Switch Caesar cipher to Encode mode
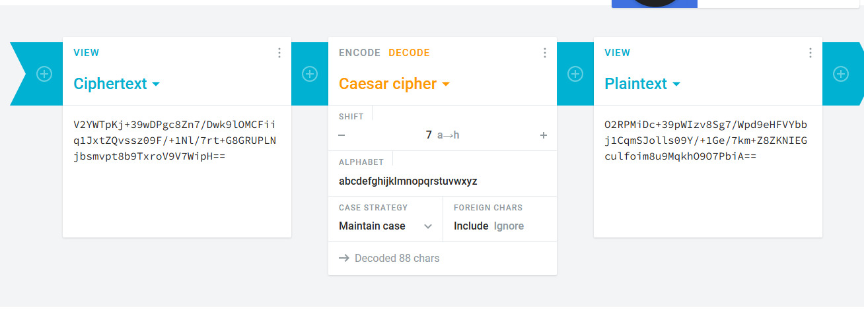 359,53
